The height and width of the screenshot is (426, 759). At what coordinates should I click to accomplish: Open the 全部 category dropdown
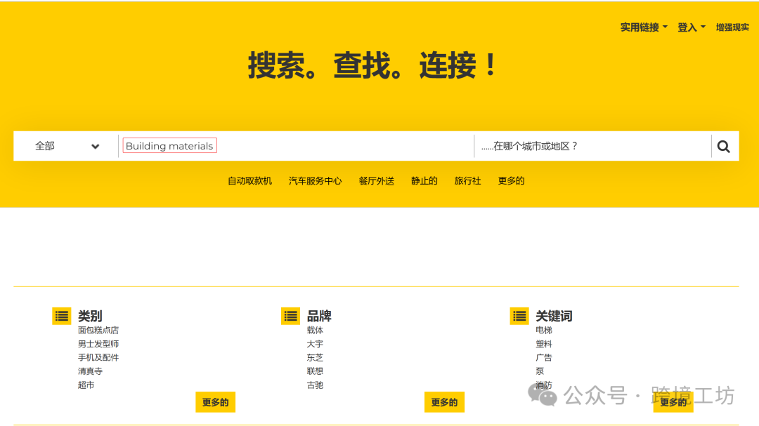coord(67,146)
